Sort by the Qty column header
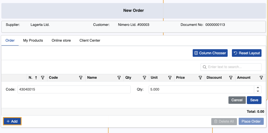 click(128, 78)
